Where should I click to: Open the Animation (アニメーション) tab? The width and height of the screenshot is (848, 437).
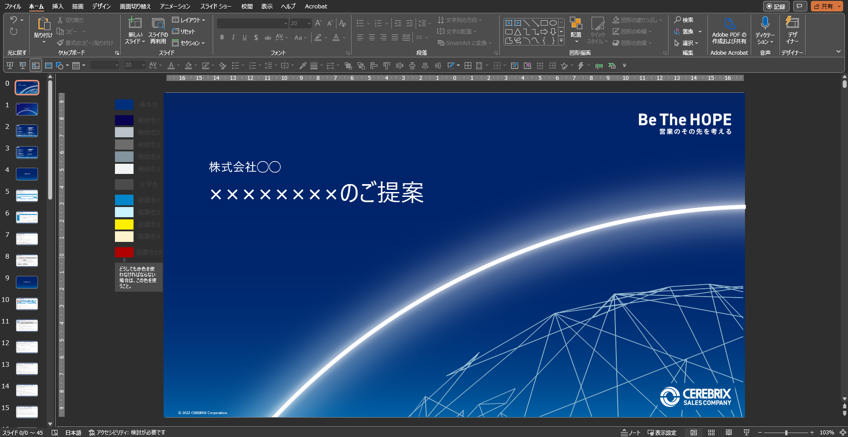175,6
